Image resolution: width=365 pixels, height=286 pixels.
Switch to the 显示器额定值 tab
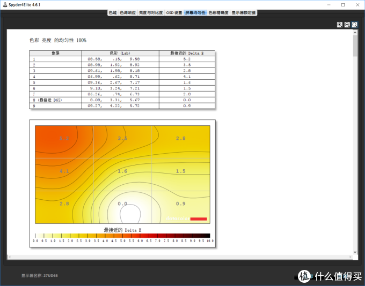coord(244,13)
